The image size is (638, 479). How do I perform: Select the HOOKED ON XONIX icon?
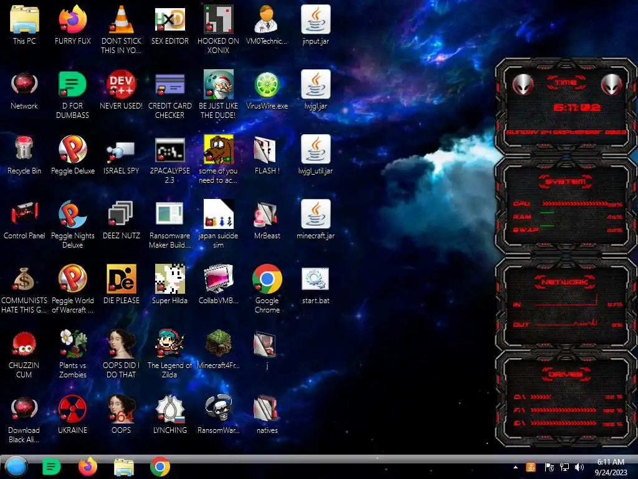pos(219,19)
